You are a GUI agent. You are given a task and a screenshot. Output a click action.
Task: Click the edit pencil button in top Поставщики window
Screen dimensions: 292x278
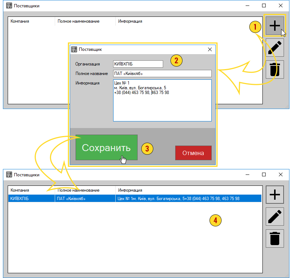pyautogui.click(x=275, y=48)
